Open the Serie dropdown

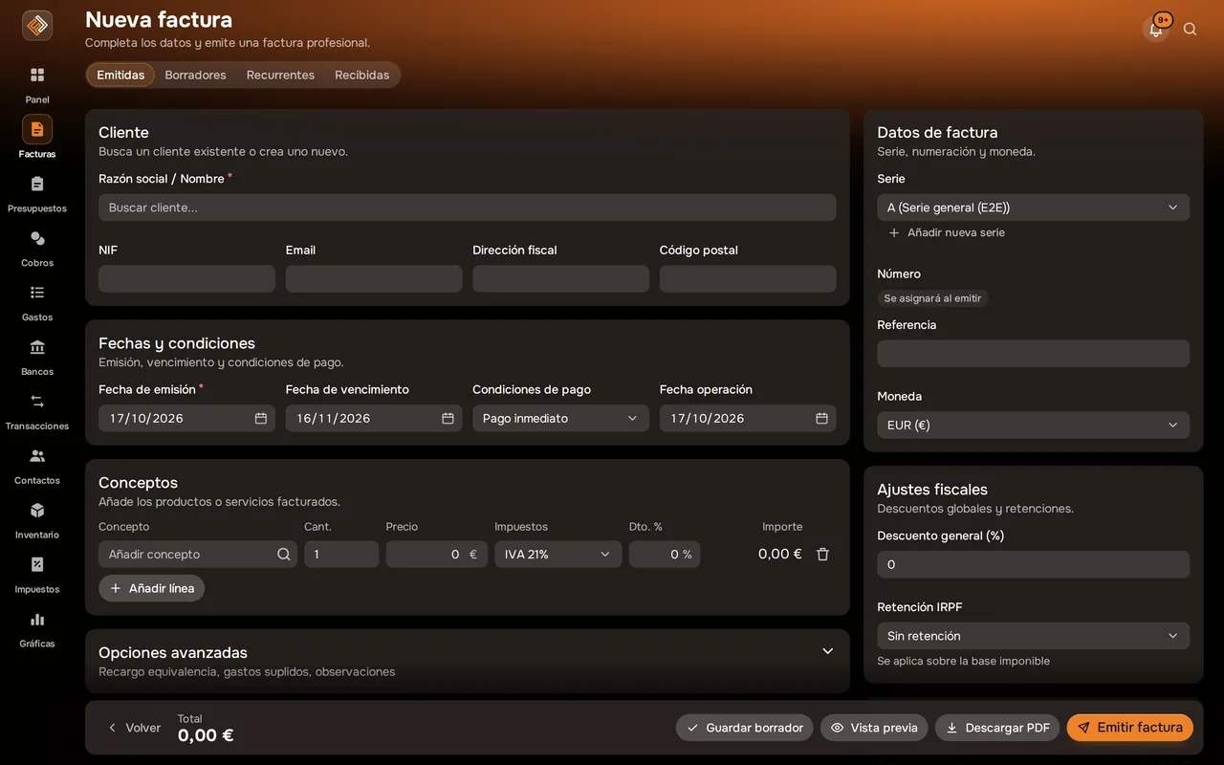click(x=1033, y=208)
